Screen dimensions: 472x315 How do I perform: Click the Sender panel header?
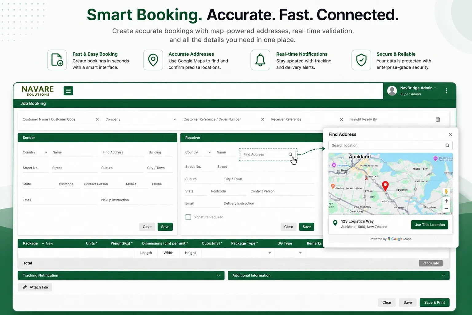point(97,138)
